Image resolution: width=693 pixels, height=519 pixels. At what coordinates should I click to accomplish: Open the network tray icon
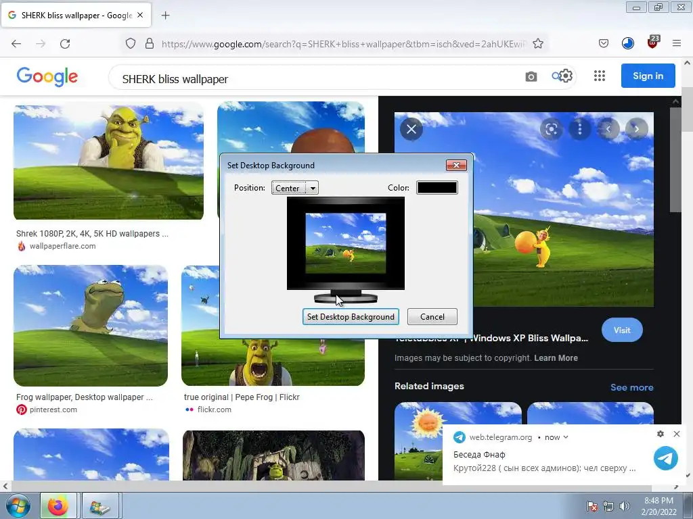coord(608,506)
